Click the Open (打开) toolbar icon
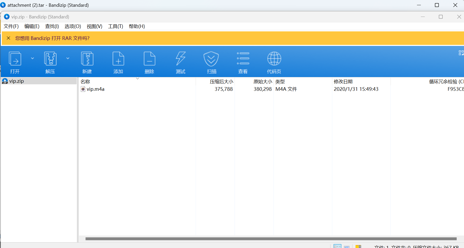This screenshot has height=248, width=464. (15, 59)
